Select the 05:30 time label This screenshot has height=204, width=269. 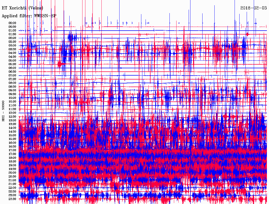[x=12, y=64]
